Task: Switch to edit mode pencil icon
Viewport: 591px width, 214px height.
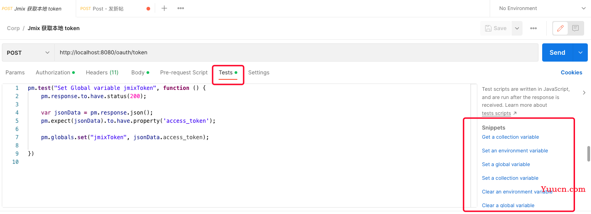Action: click(560, 28)
